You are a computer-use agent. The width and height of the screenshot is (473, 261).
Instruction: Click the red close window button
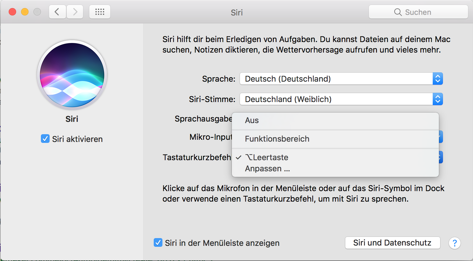pyautogui.click(x=12, y=12)
